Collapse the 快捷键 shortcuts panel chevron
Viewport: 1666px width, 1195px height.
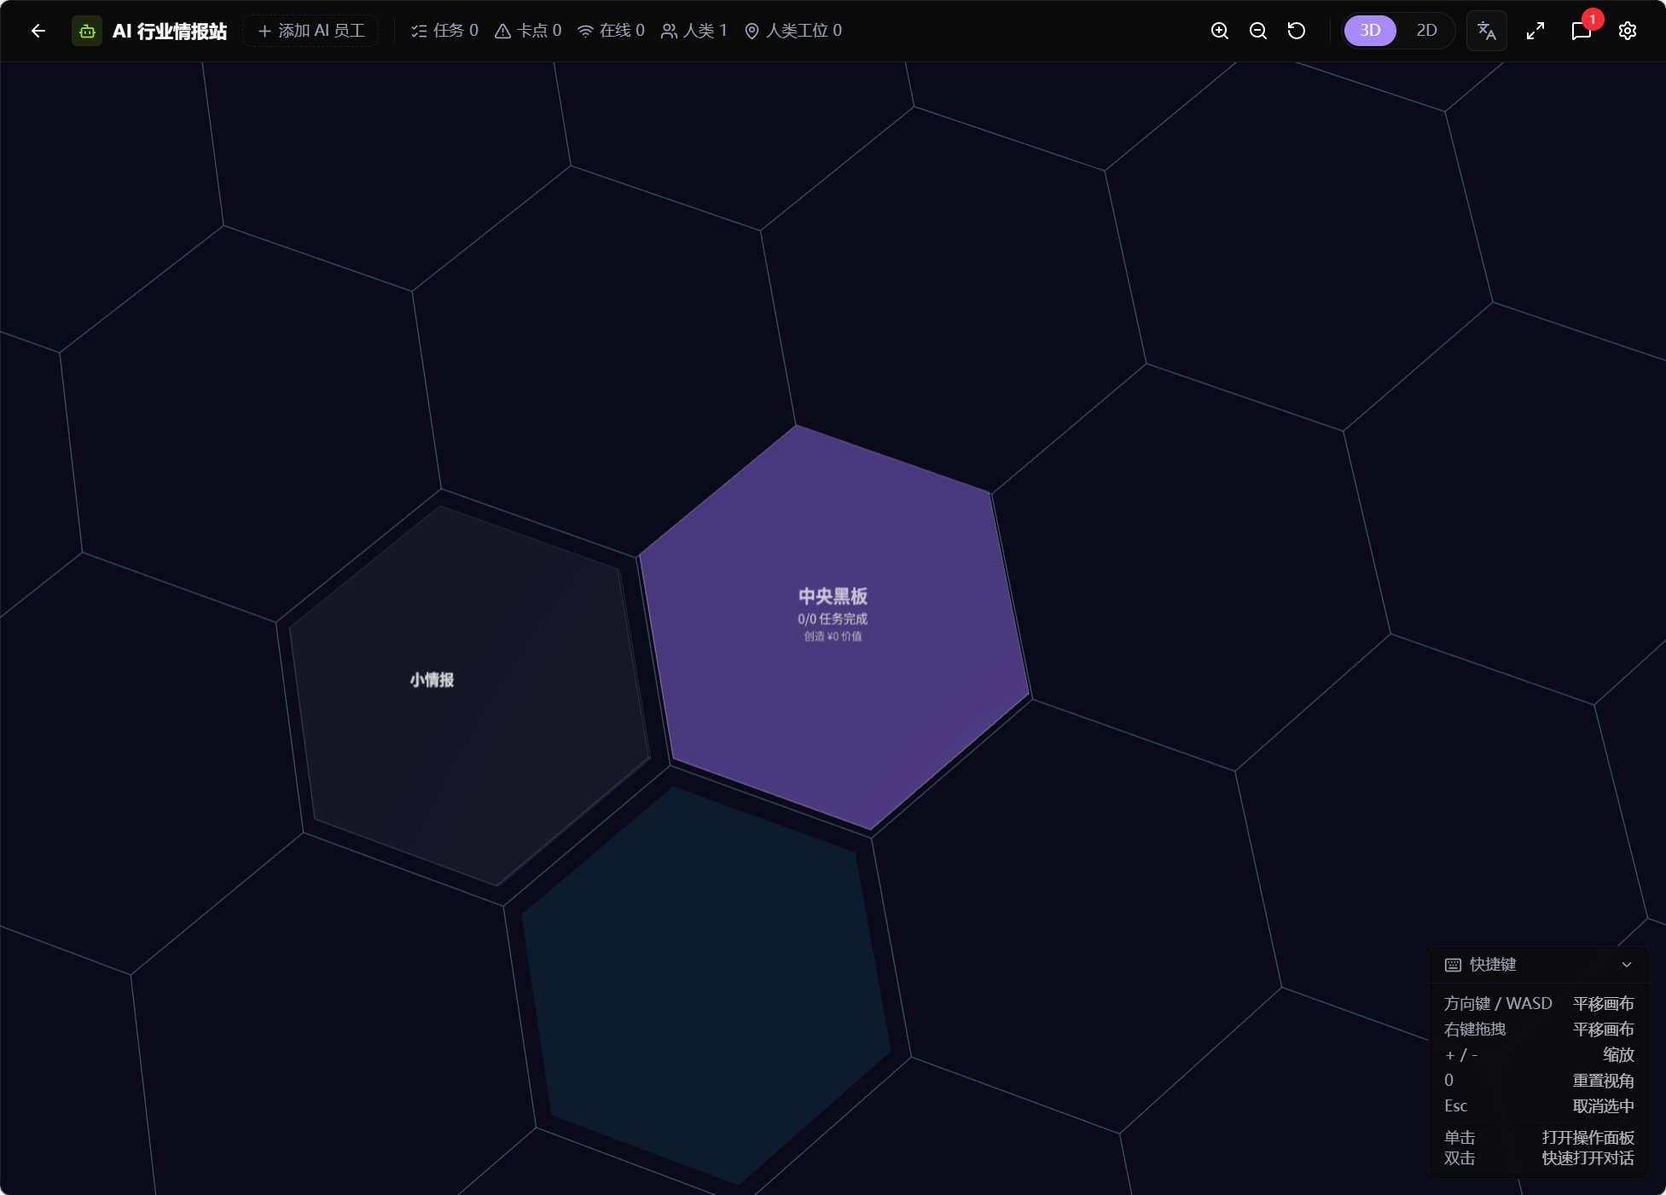pyautogui.click(x=1627, y=965)
